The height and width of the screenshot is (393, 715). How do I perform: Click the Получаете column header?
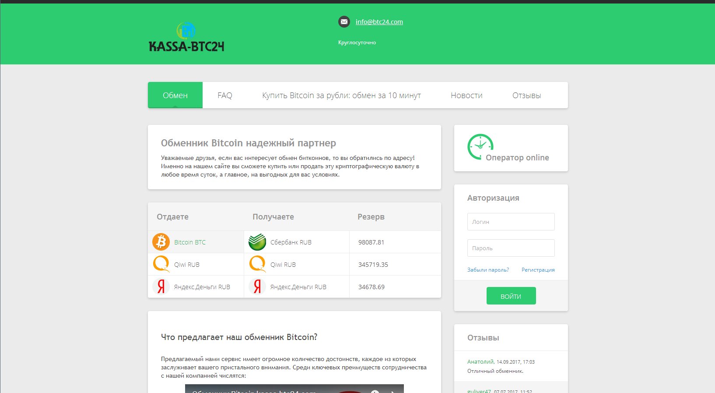273,217
